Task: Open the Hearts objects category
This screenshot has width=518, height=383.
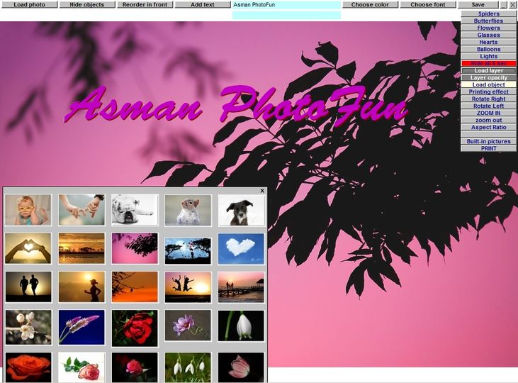Action: pos(488,43)
